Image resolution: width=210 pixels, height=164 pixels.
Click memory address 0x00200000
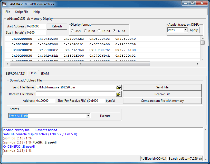22,39
